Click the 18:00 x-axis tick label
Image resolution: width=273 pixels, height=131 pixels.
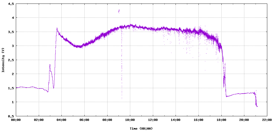click(221, 120)
